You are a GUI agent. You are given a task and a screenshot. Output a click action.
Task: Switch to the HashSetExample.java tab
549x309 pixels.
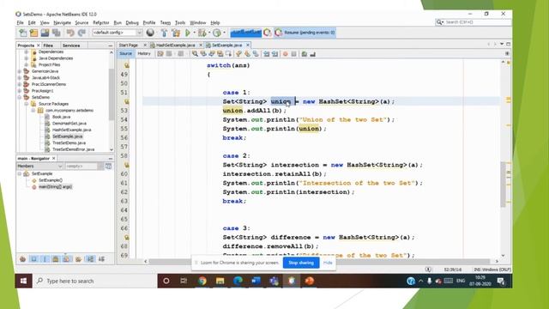click(x=175, y=45)
